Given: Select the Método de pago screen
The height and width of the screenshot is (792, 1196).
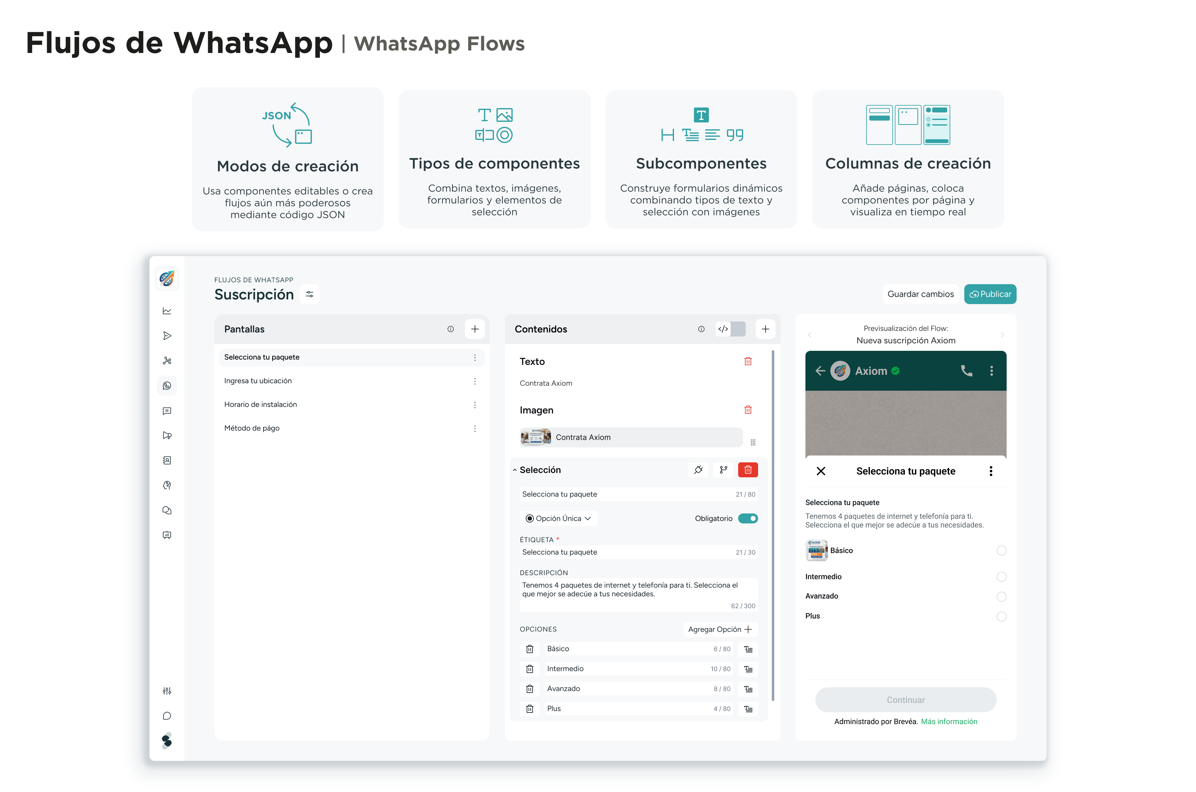Looking at the screenshot, I should tap(252, 428).
